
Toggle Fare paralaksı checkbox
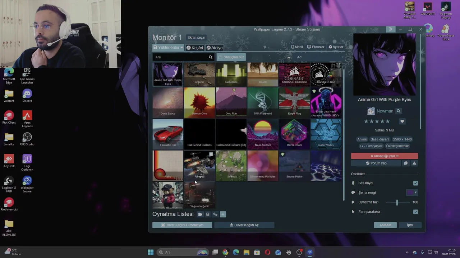pyautogui.click(x=415, y=212)
